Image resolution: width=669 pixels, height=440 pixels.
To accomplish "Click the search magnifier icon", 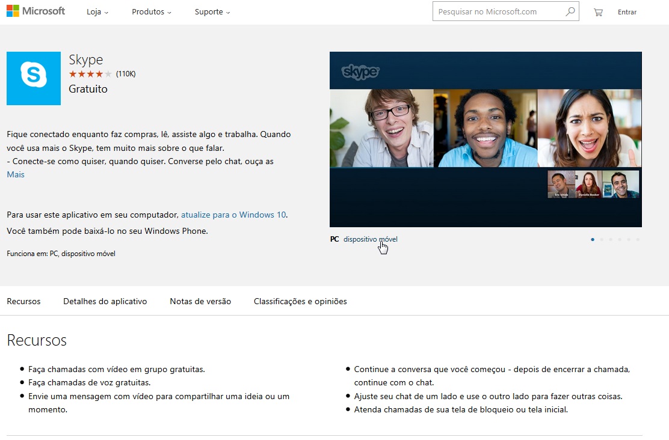I will tap(570, 11).
